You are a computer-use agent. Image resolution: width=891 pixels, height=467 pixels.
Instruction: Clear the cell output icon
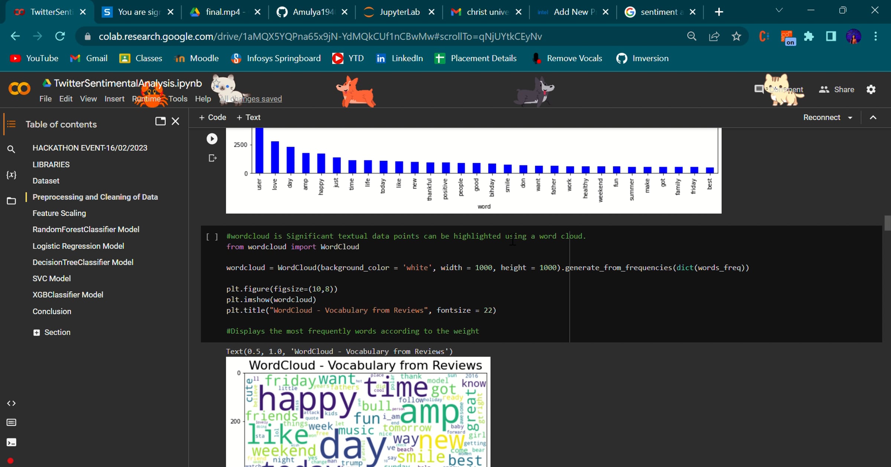pos(212,158)
